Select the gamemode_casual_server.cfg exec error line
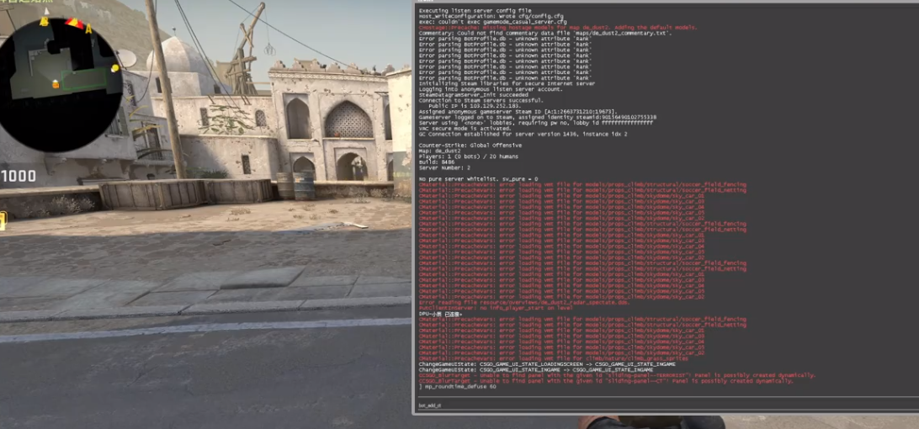 coord(491,22)
